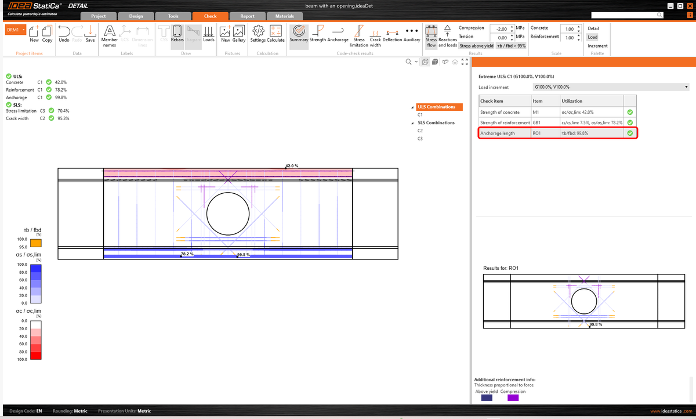Switch palette to Load mode
The width and height of the screenshot is (696, 419).
click(593, 37)
